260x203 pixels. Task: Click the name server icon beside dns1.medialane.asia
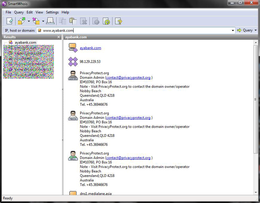pyautogui.click(x=73, y=193)
